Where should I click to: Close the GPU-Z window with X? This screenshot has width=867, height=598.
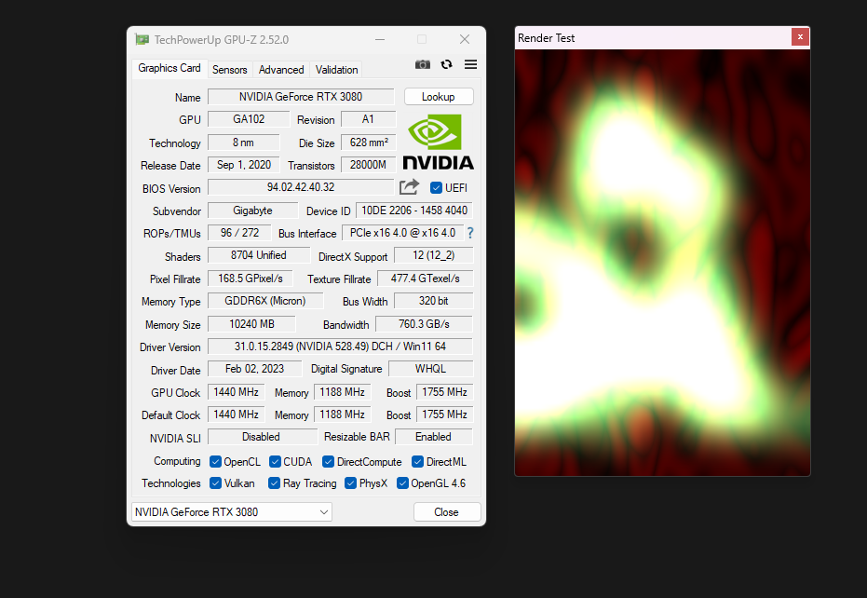[465, 39]
